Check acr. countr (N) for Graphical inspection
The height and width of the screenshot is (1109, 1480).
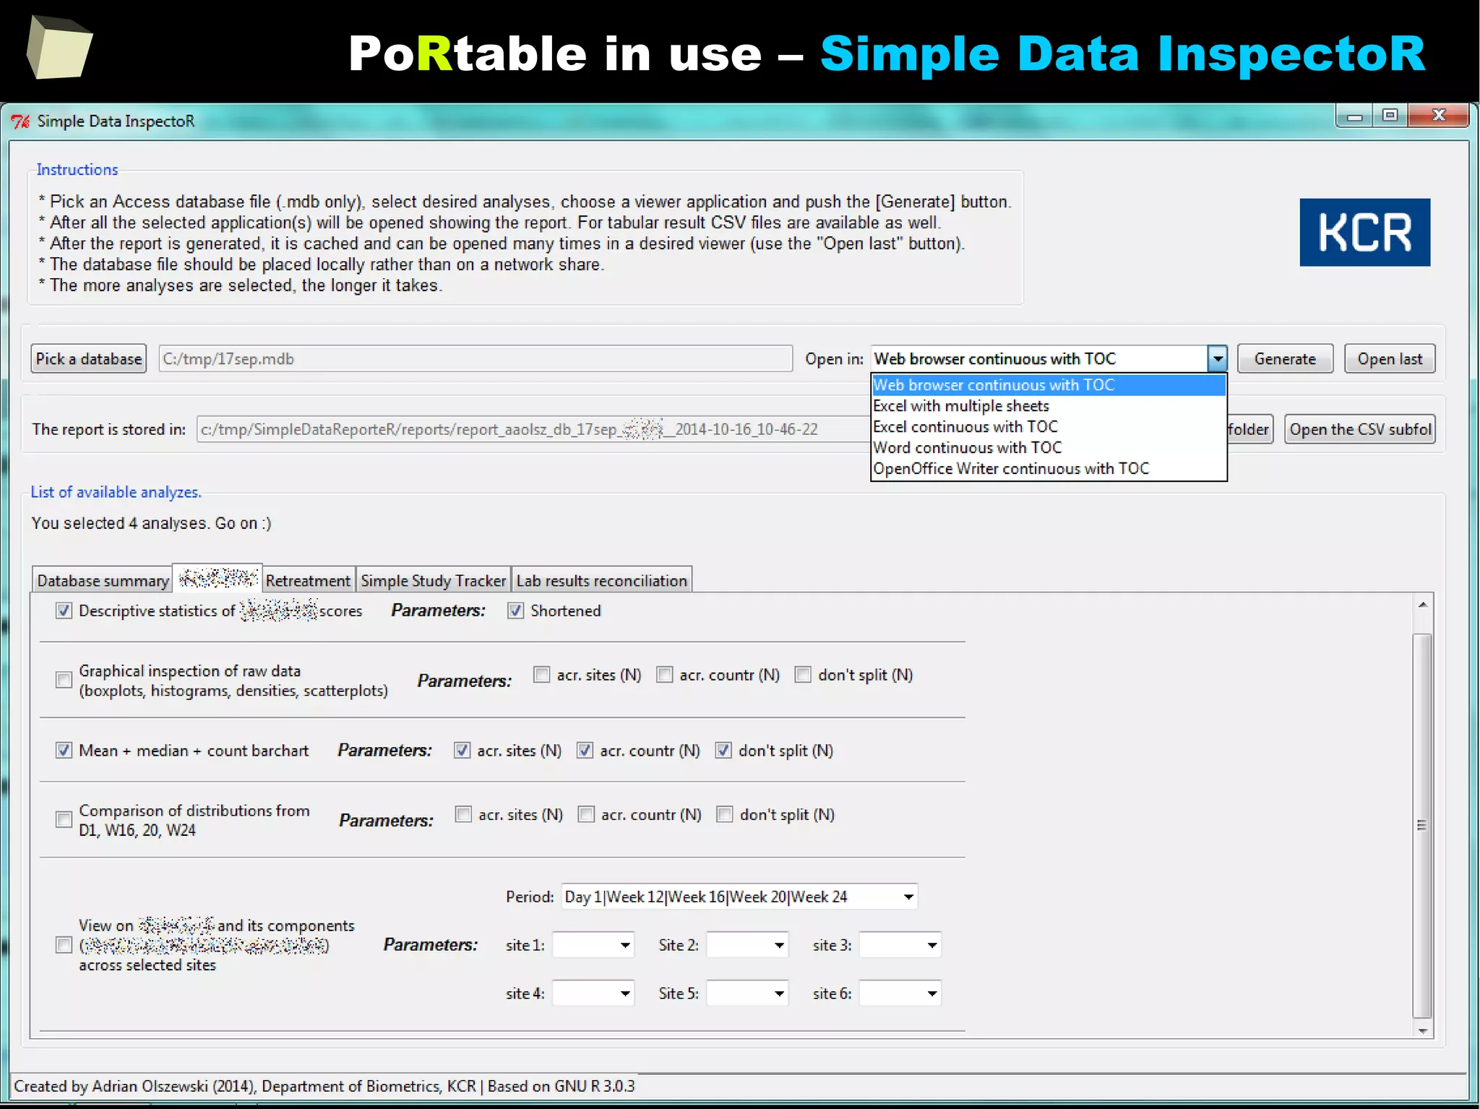tap(664, 675)
